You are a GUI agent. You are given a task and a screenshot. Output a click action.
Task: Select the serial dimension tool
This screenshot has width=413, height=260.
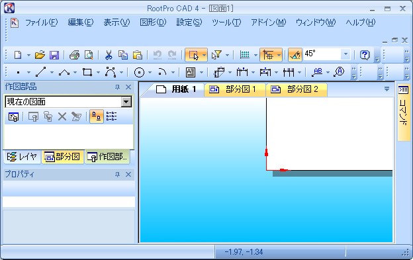[242, 72]
